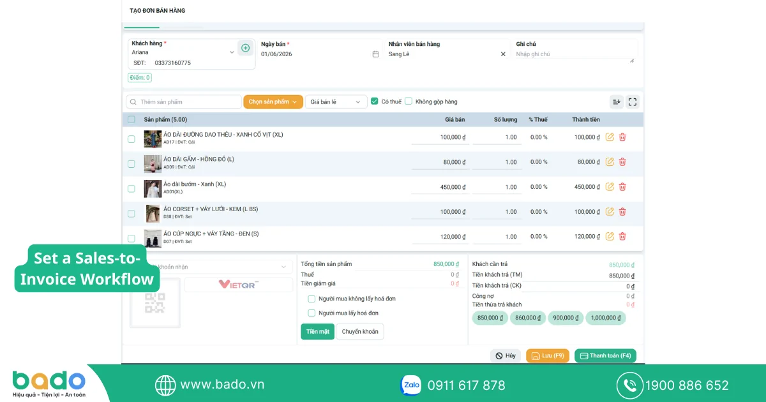Open thumbnail of ÁO CÚP NGỰC product

[153, 239]
